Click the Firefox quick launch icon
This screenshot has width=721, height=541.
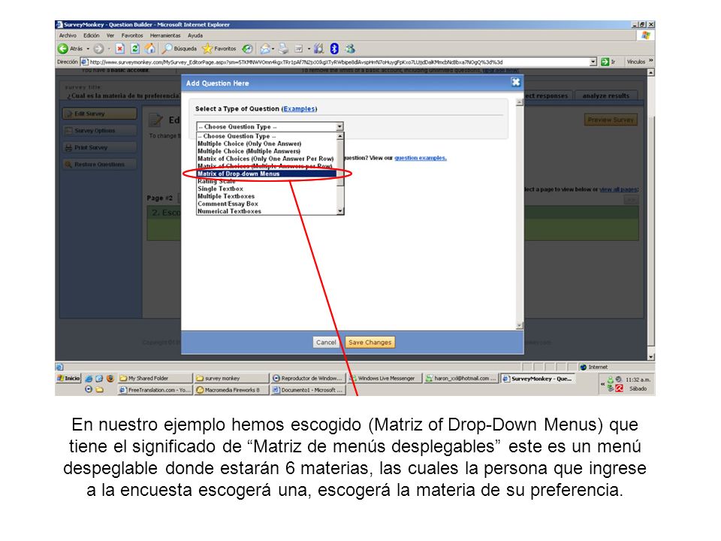click(110, 378)
